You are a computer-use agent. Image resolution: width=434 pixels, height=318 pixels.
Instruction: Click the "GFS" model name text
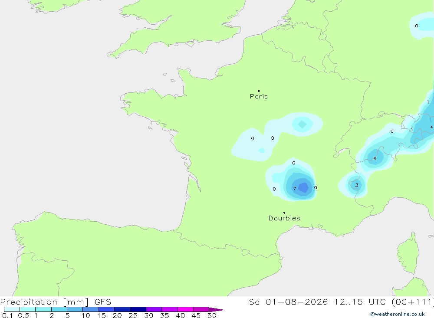tap(103, 302)
